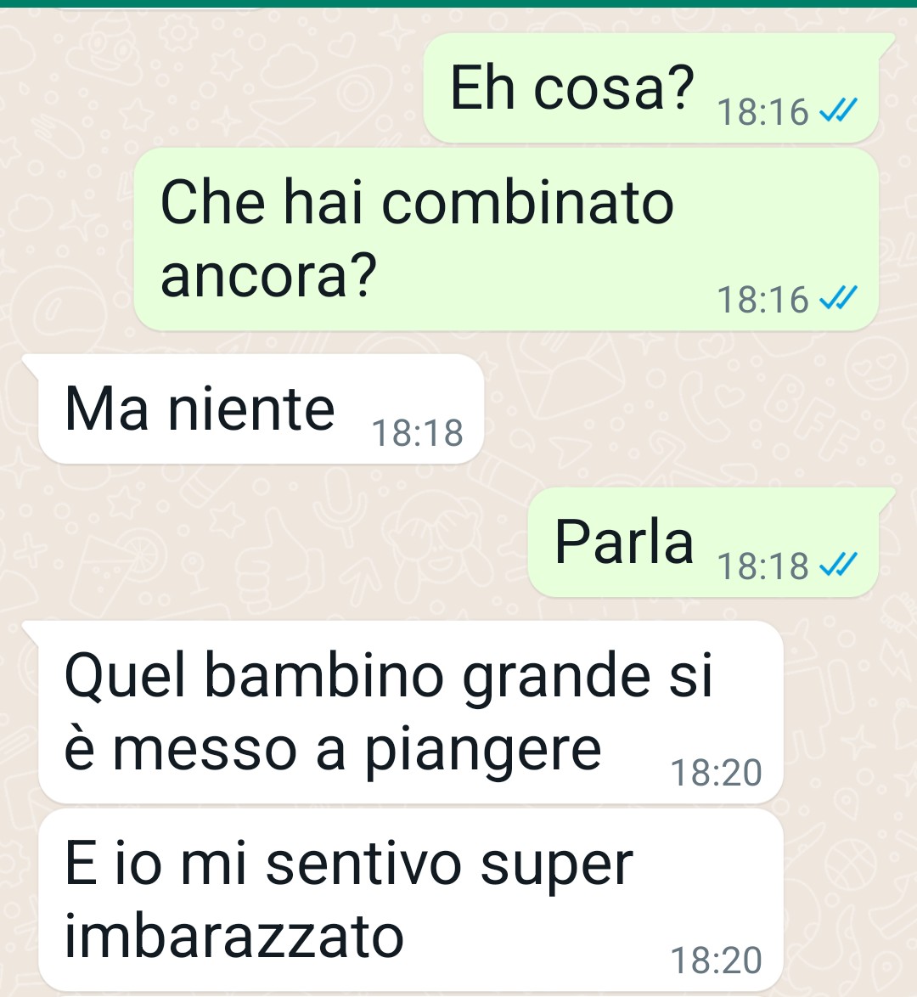Viewport: 917px width, 997px height.
Task: Click the empty chat wallpaper left of 'Parla'
Action: (x=267, y=543)
